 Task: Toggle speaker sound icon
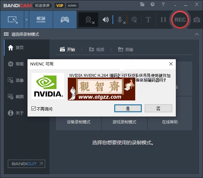click(x=106, y=20)
